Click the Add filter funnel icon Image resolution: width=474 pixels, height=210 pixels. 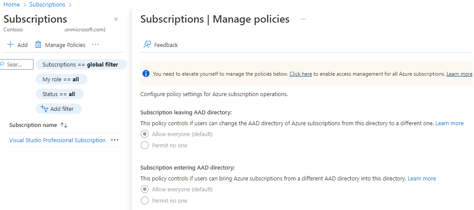(x=44, y=109)
